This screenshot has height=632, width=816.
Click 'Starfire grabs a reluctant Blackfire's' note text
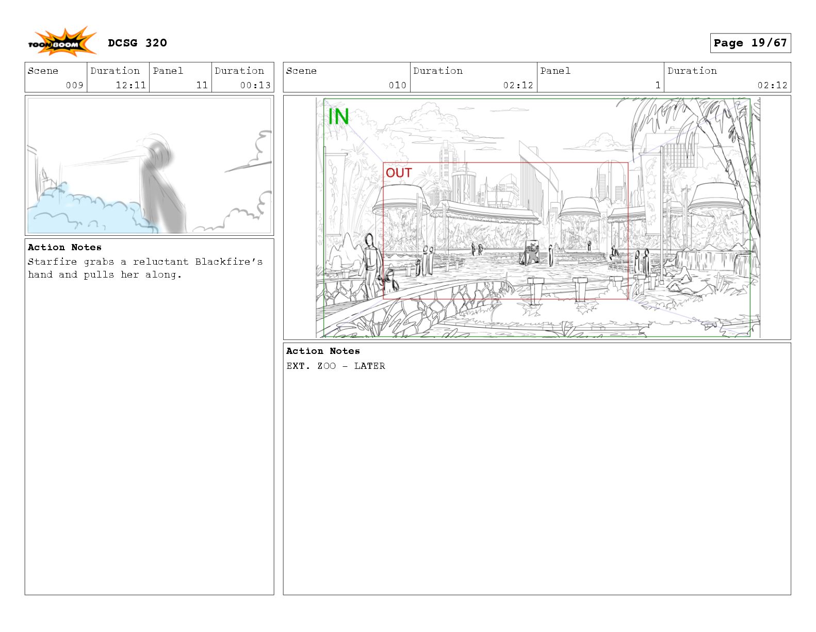pos(145,262)
